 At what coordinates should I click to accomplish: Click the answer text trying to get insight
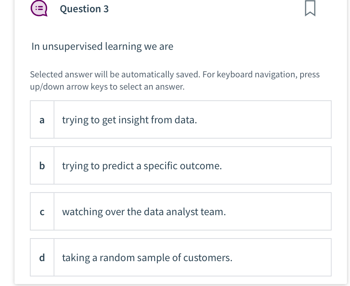pos(129,119)
